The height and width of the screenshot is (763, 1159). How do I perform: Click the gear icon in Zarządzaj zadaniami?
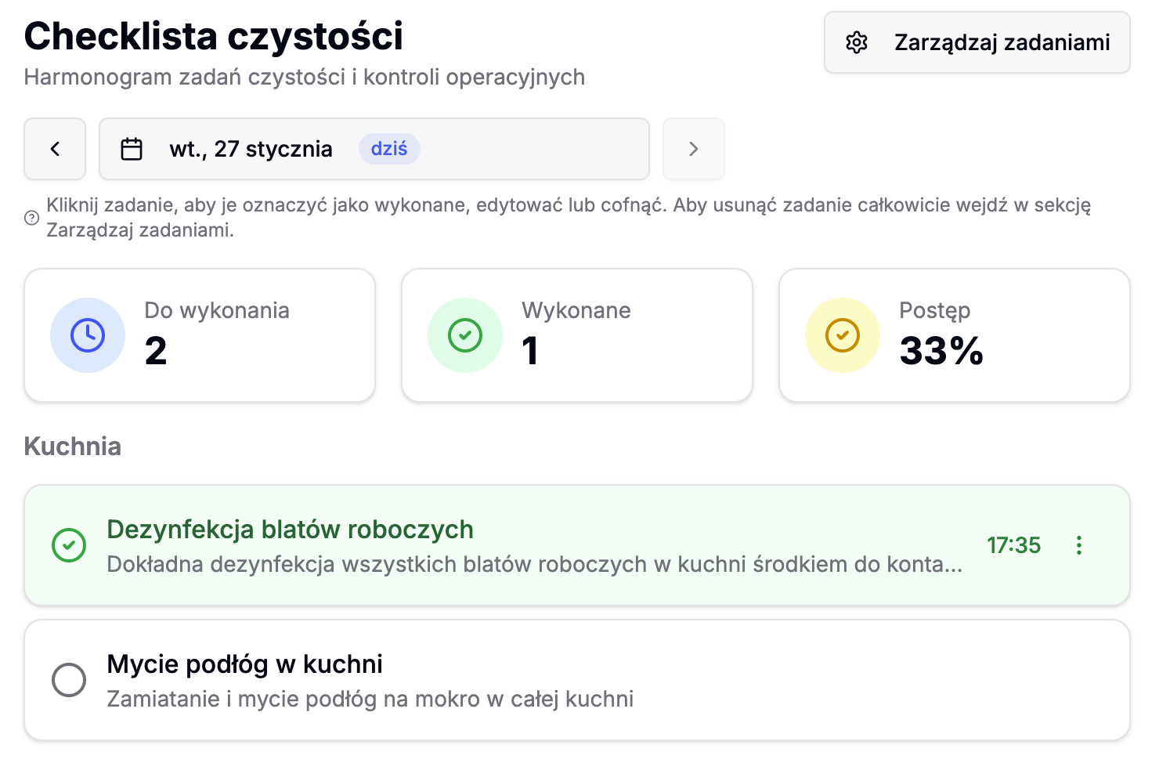(858, 42)
